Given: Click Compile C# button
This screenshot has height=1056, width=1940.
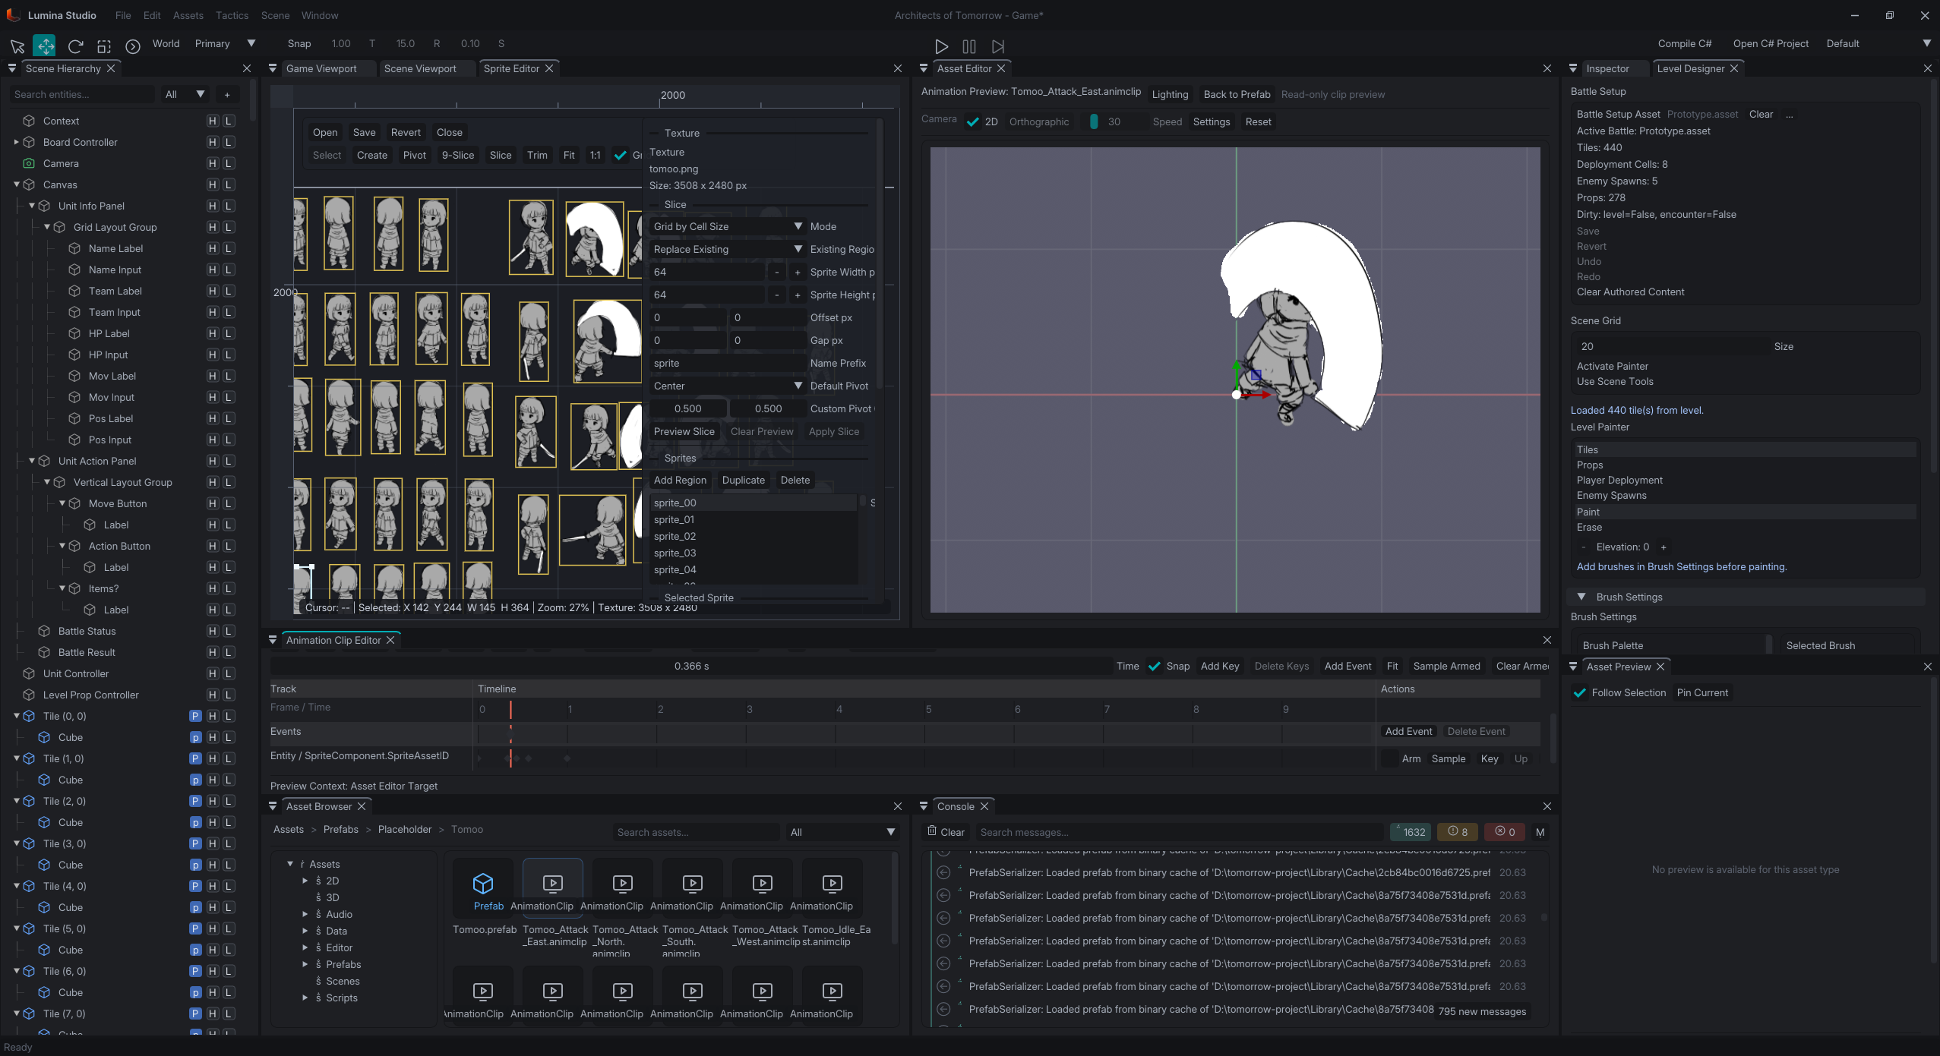Looking at the screenshot, I should pyautogui.click(x=1684, y=43).
